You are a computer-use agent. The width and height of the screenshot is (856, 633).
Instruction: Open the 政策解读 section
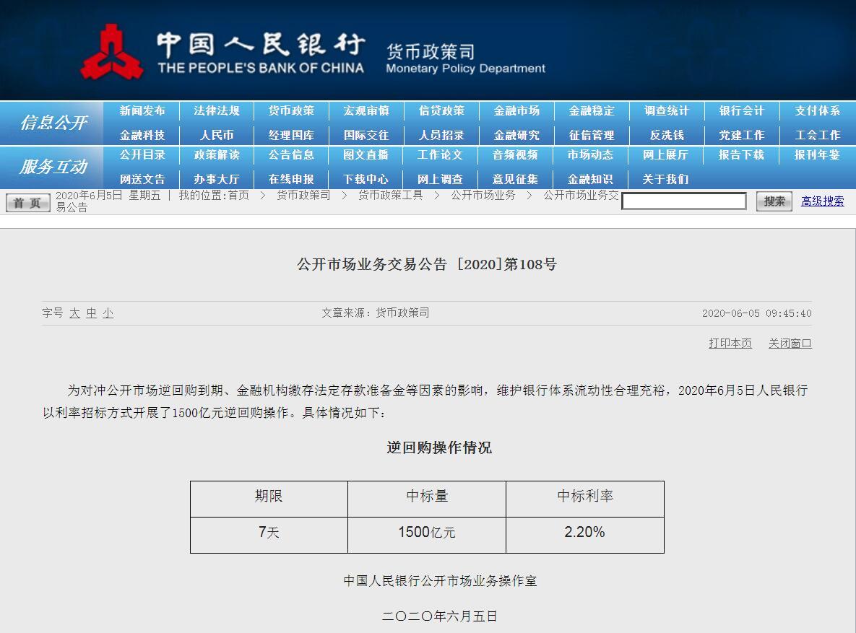[x=217, y=155]
